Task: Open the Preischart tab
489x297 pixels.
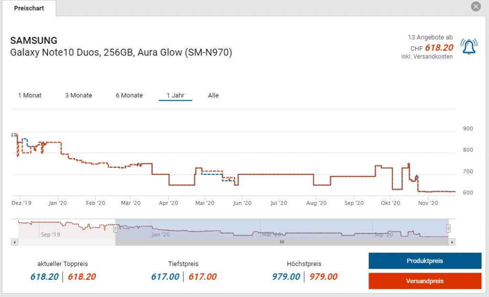Action: tap(29, 9)
